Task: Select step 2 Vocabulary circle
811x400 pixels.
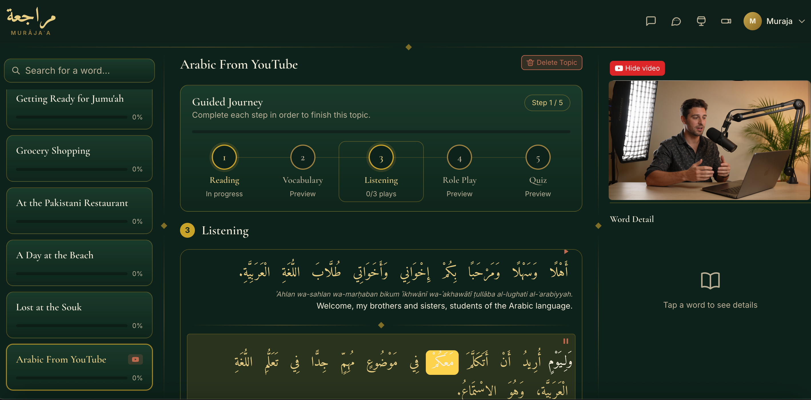Action: click(303, 157)
